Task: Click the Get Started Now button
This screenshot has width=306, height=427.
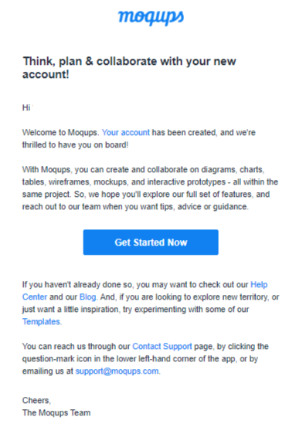Action: (x=151, y=242)
